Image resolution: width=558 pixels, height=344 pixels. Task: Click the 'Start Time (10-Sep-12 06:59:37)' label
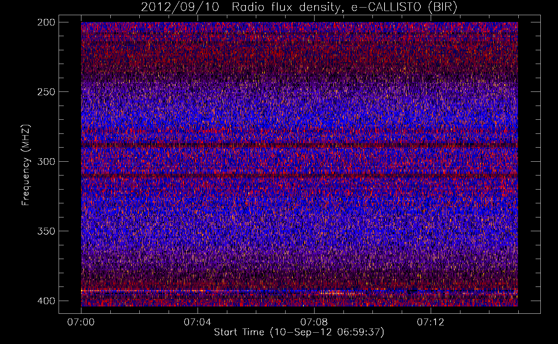[299, 332]
